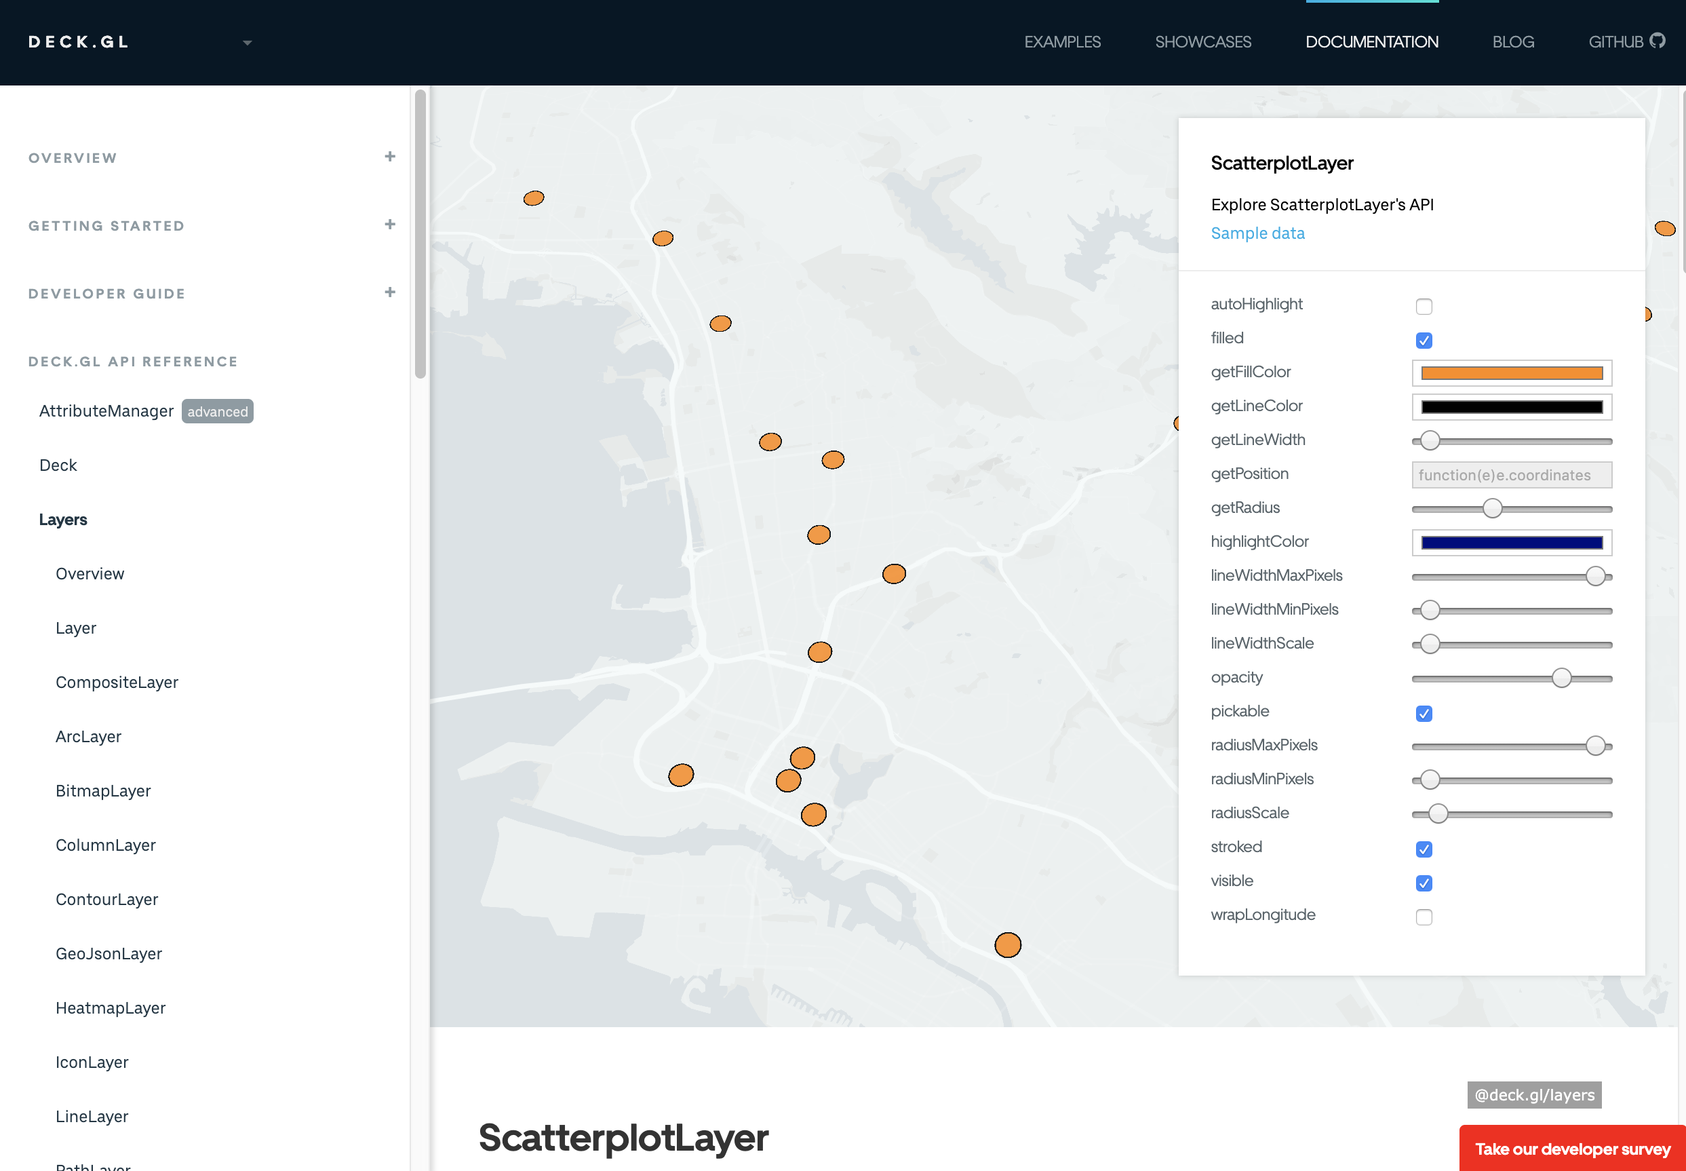Expand Getting Started with plus icon
Screen dimensions: 1686x1171
389,225
